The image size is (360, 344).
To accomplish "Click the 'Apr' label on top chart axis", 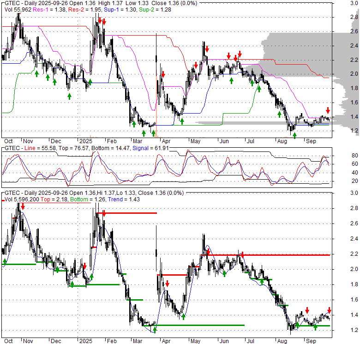I will point(166,141).
